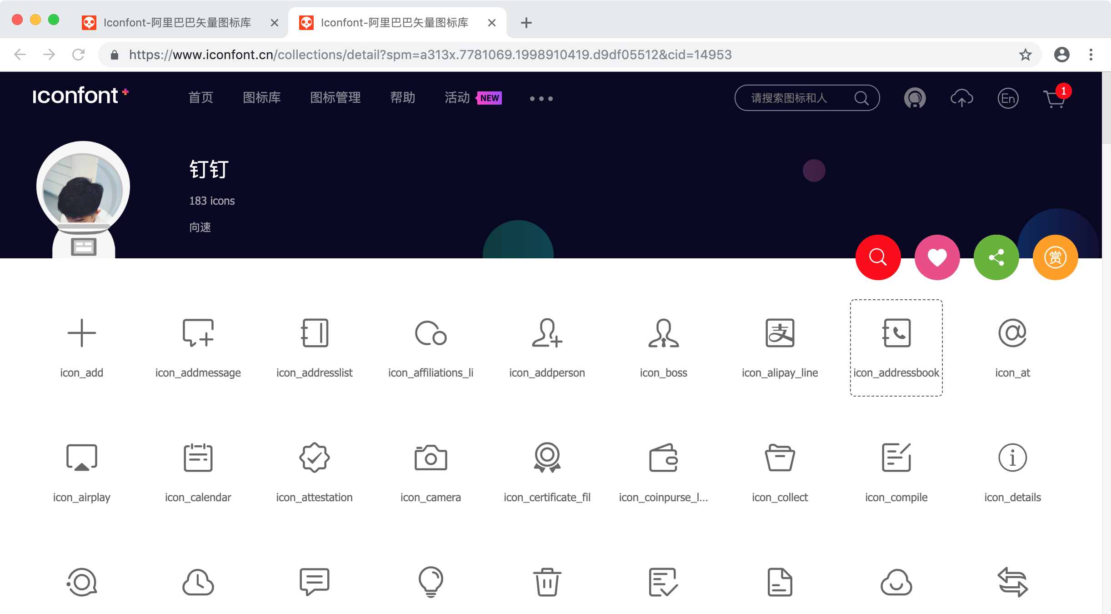The height and width of the screenshot is (614, 1111).
Task: Open Chrome's three-dot menu
Action: 1091,55
